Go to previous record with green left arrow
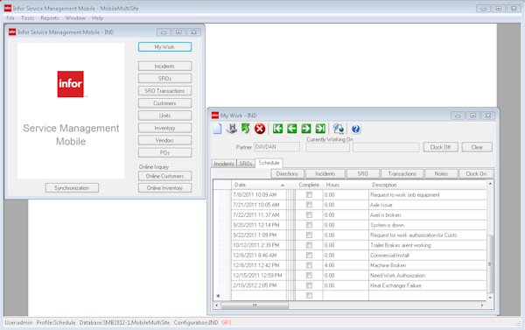This screenshot has width=525, height=330. pos(292,129)
